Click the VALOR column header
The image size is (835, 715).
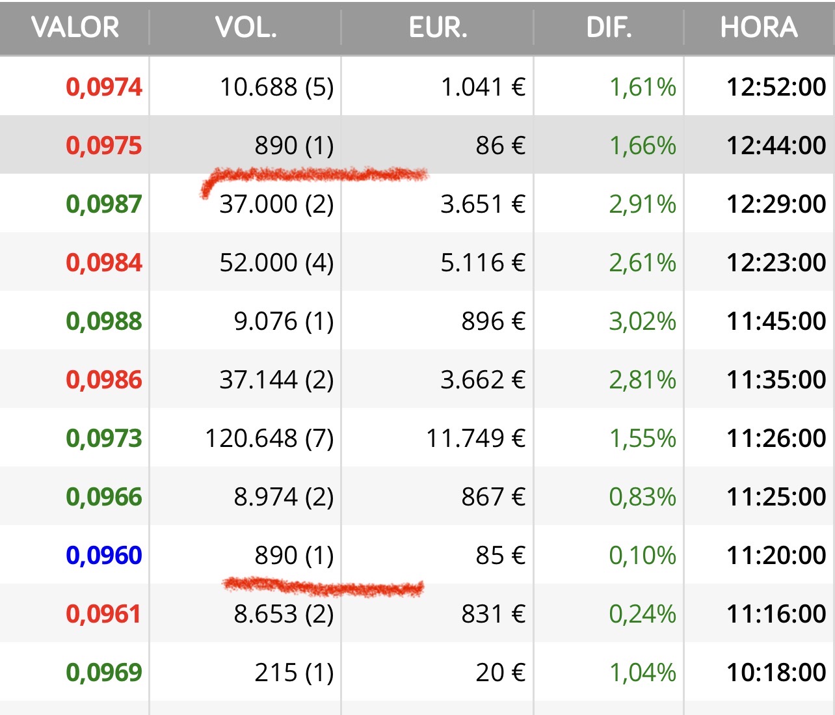(75, 27)
